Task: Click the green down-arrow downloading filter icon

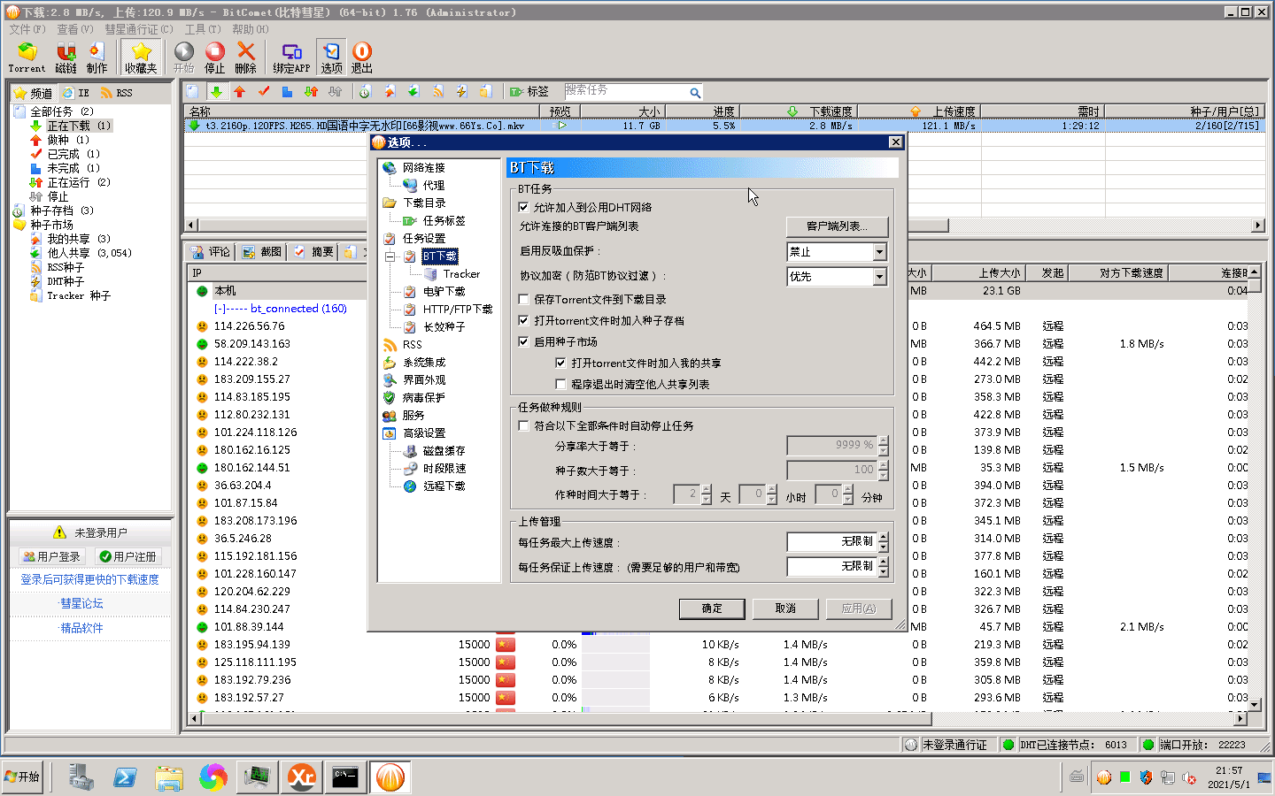Action: 216,91
